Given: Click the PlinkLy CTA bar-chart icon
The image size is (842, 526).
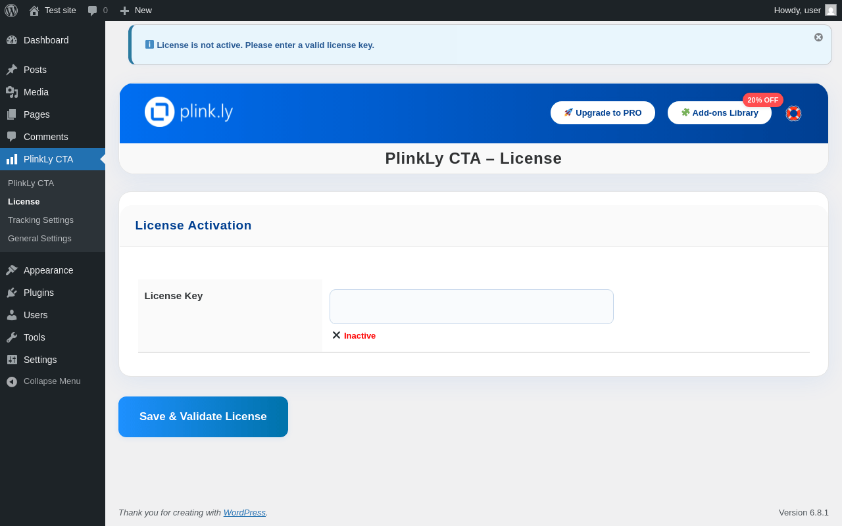Looking at the screenshot, I should point(12,159).
